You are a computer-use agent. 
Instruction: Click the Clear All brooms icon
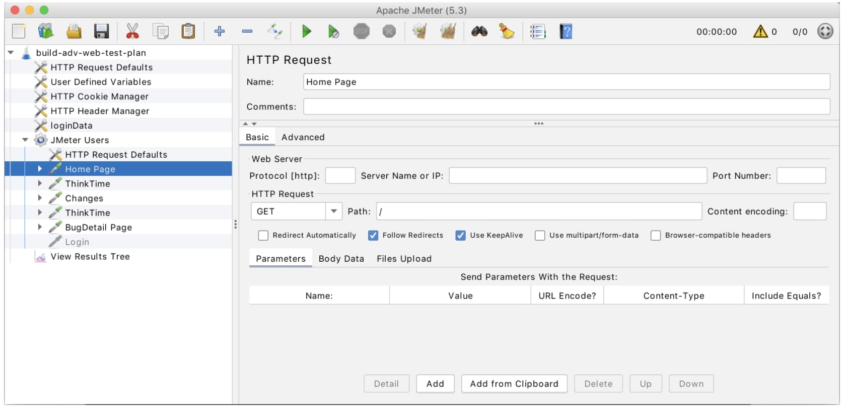click(x=448, y=31)
